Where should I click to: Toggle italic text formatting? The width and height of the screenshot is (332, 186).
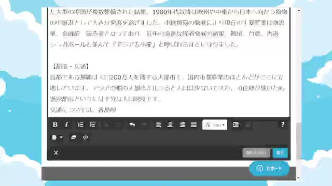click(67, 125)
